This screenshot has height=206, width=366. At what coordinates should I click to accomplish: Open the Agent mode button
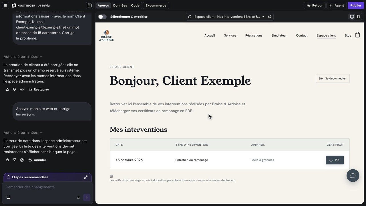[x=337, y=5]
